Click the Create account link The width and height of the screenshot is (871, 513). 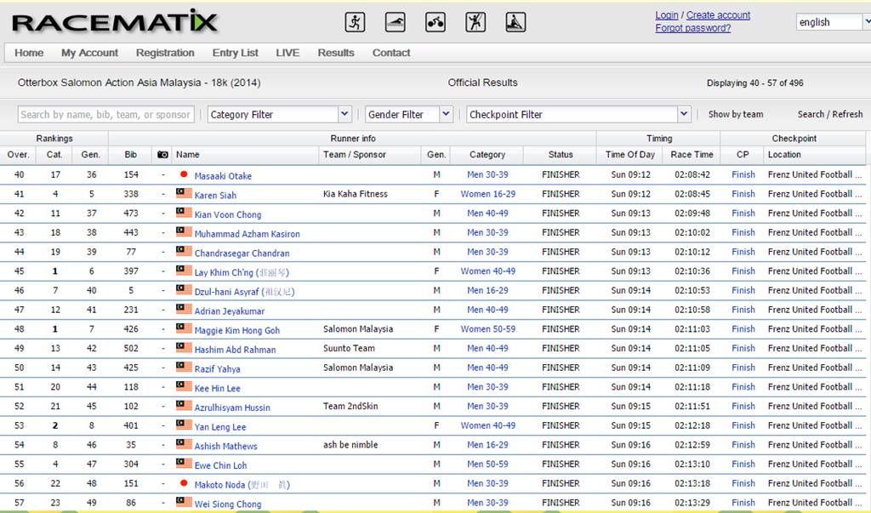point(718,15)
